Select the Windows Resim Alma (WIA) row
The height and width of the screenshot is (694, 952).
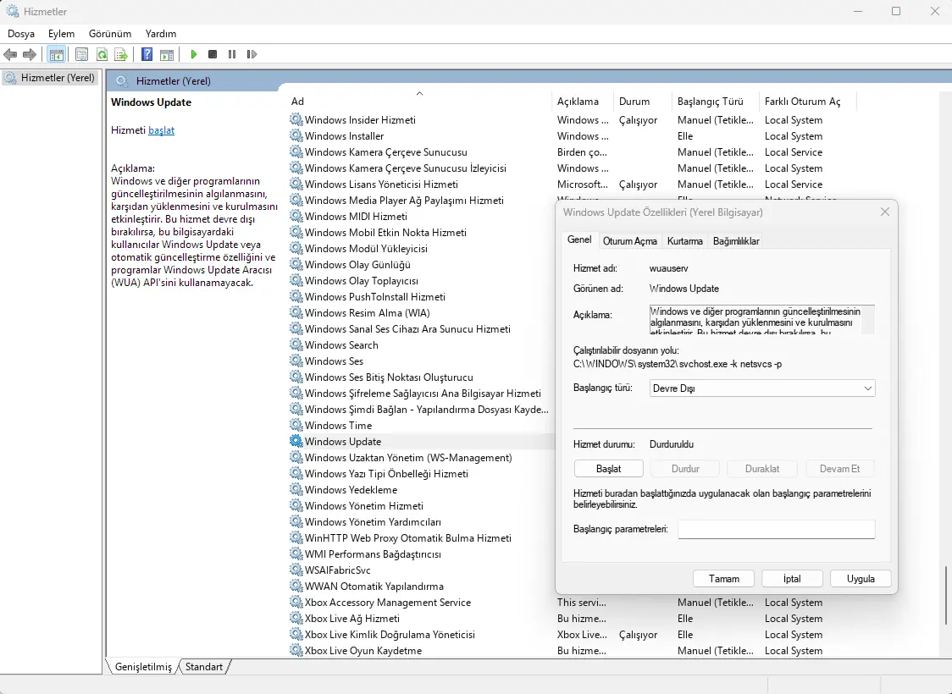368,313
